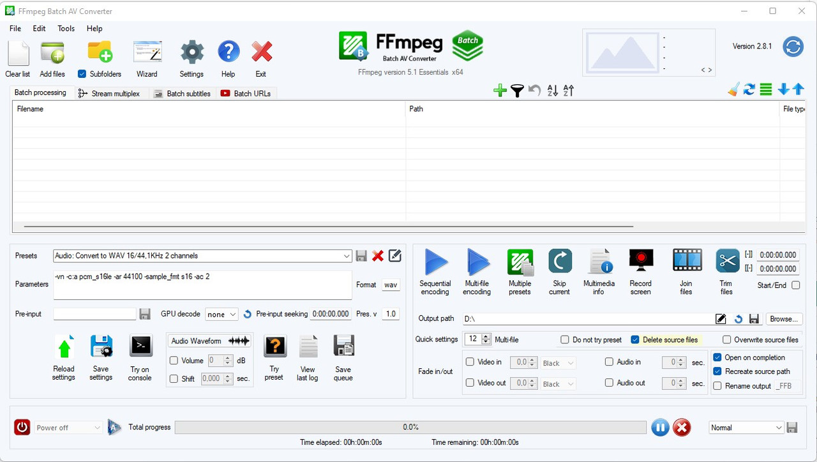The image size is (817, 462).
Task: Open the File menu
Action: 15,28
